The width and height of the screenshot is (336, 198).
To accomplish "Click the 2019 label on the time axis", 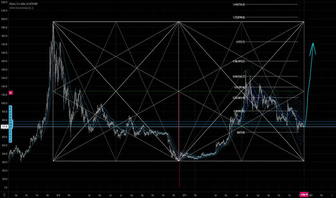I will (184, 195).
